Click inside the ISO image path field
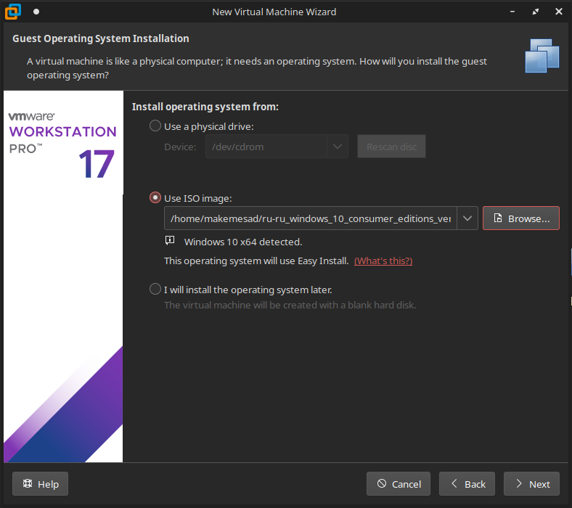This screenshot has height=508, width=572. coord(311,218)
